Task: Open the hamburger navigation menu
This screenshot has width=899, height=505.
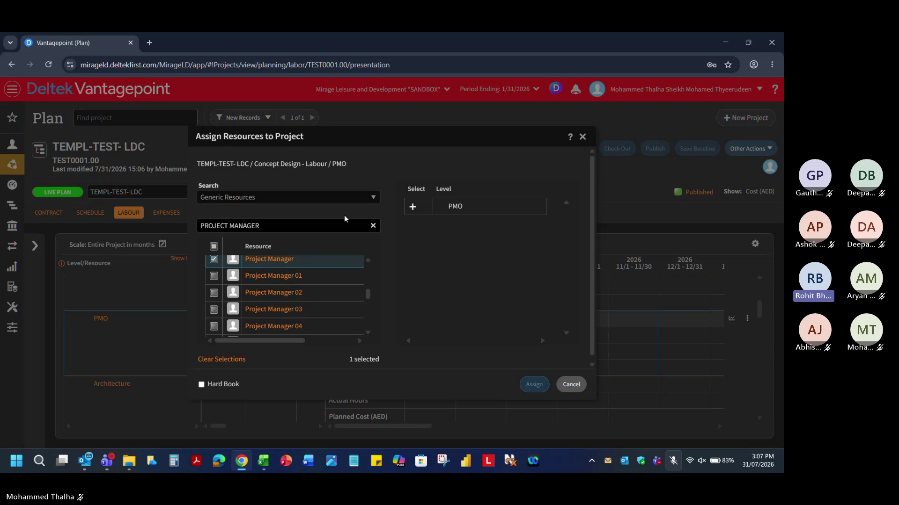Action: click(13, 89)
